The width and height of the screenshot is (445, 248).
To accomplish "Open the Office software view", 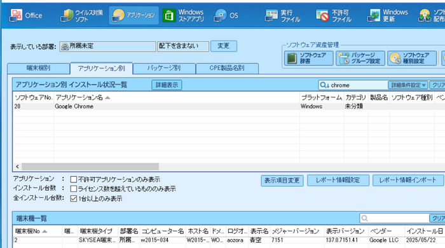I will pos(26,15).
